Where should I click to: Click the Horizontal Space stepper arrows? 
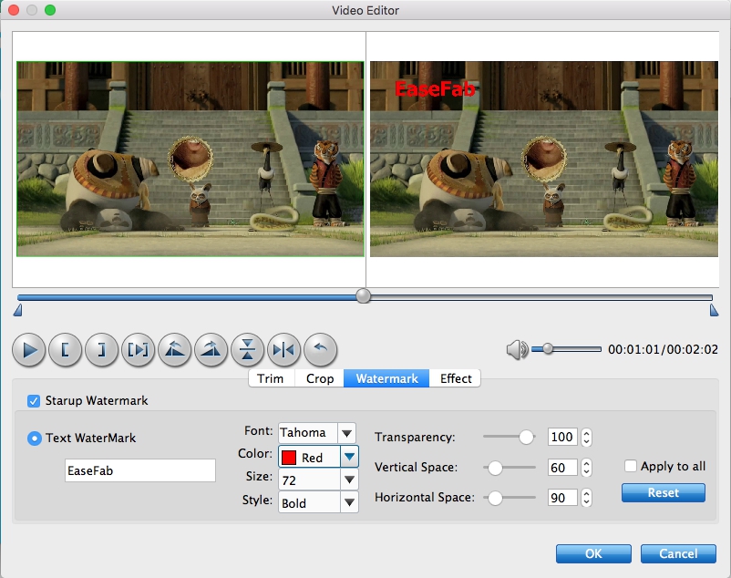pos(586,498)
